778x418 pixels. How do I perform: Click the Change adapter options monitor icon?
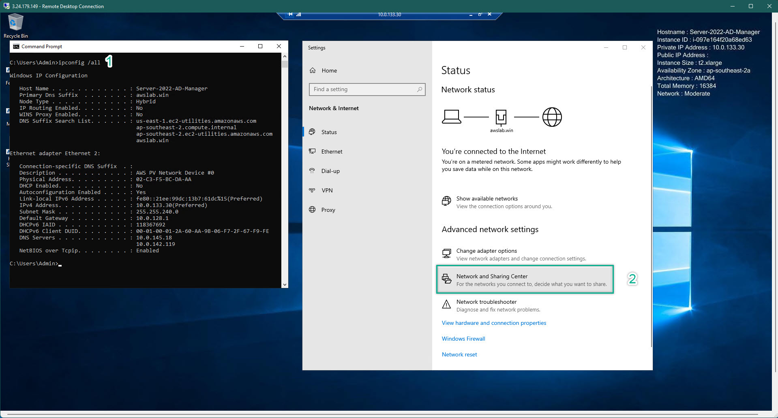click(446, 254)
